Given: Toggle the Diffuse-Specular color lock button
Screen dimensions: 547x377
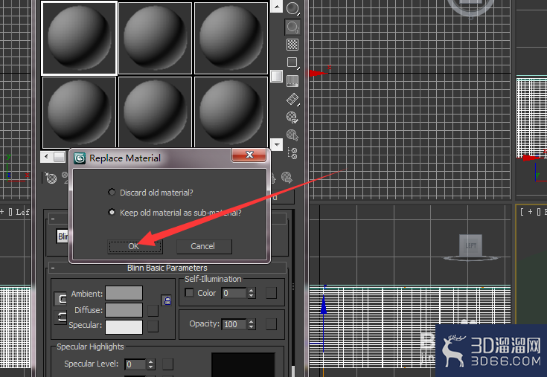Looking at the screenshot, I should coord(61,317).
